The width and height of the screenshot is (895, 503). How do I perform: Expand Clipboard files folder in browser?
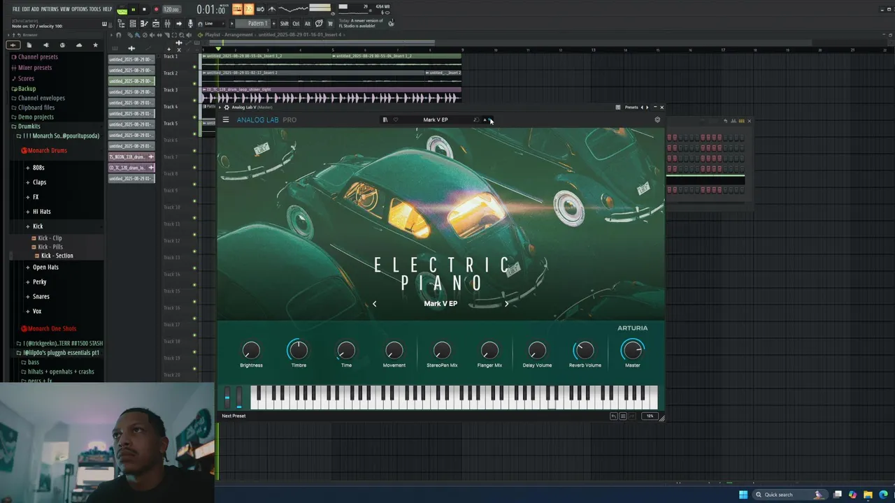(x=32, y=108)
